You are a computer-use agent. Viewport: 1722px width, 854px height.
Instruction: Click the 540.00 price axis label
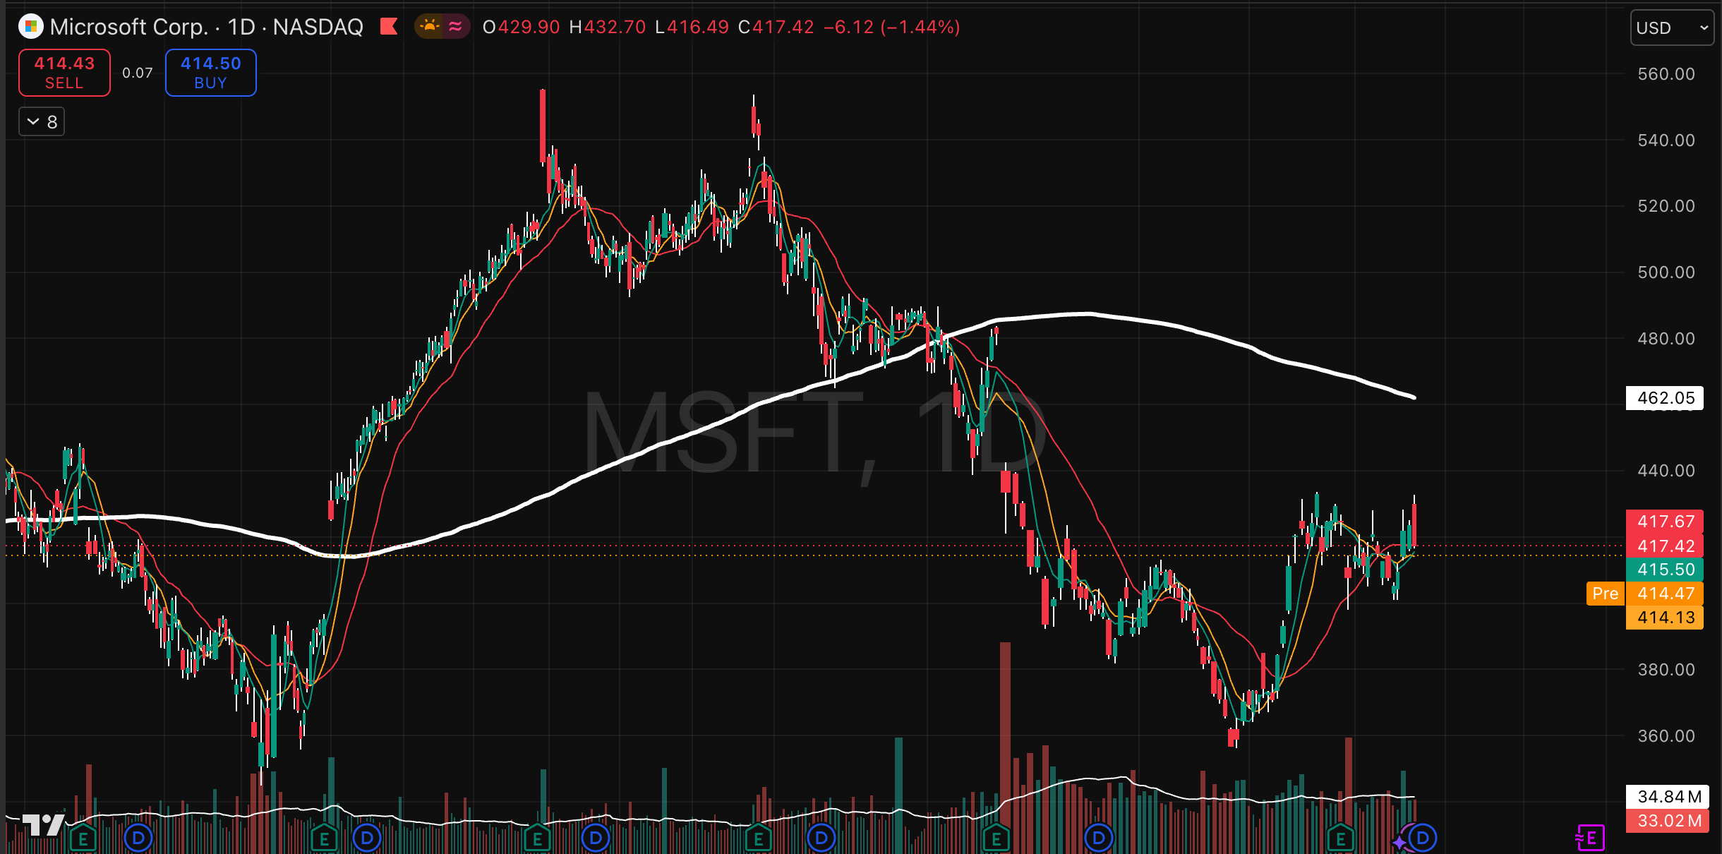pos(1666,140)
